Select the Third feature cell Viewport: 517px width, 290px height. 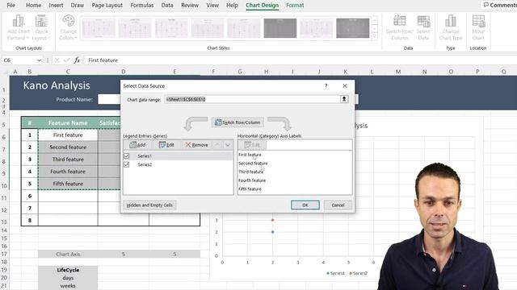[x=68, y=159]
